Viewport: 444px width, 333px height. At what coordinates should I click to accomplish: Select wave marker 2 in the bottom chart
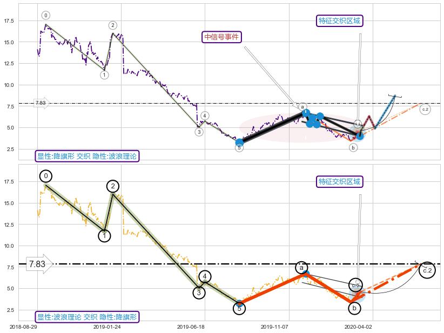coord(112,186)
